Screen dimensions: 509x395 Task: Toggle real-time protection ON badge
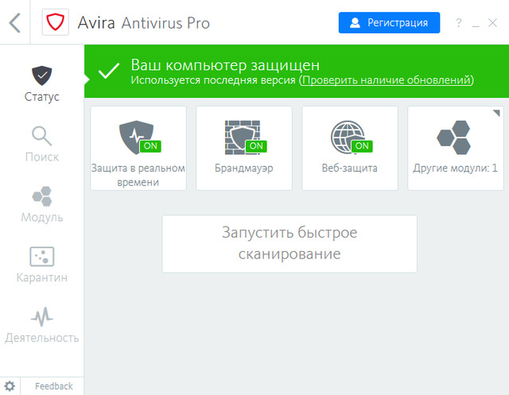150,146
